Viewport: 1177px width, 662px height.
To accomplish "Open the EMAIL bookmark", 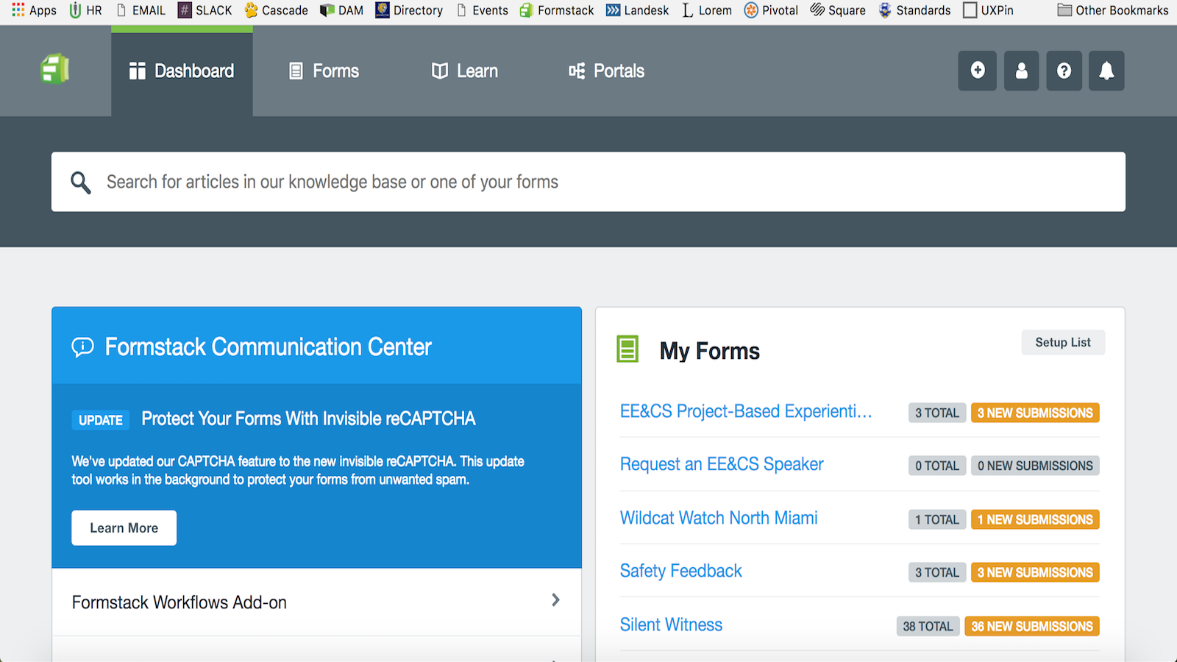I will point(141,10).
